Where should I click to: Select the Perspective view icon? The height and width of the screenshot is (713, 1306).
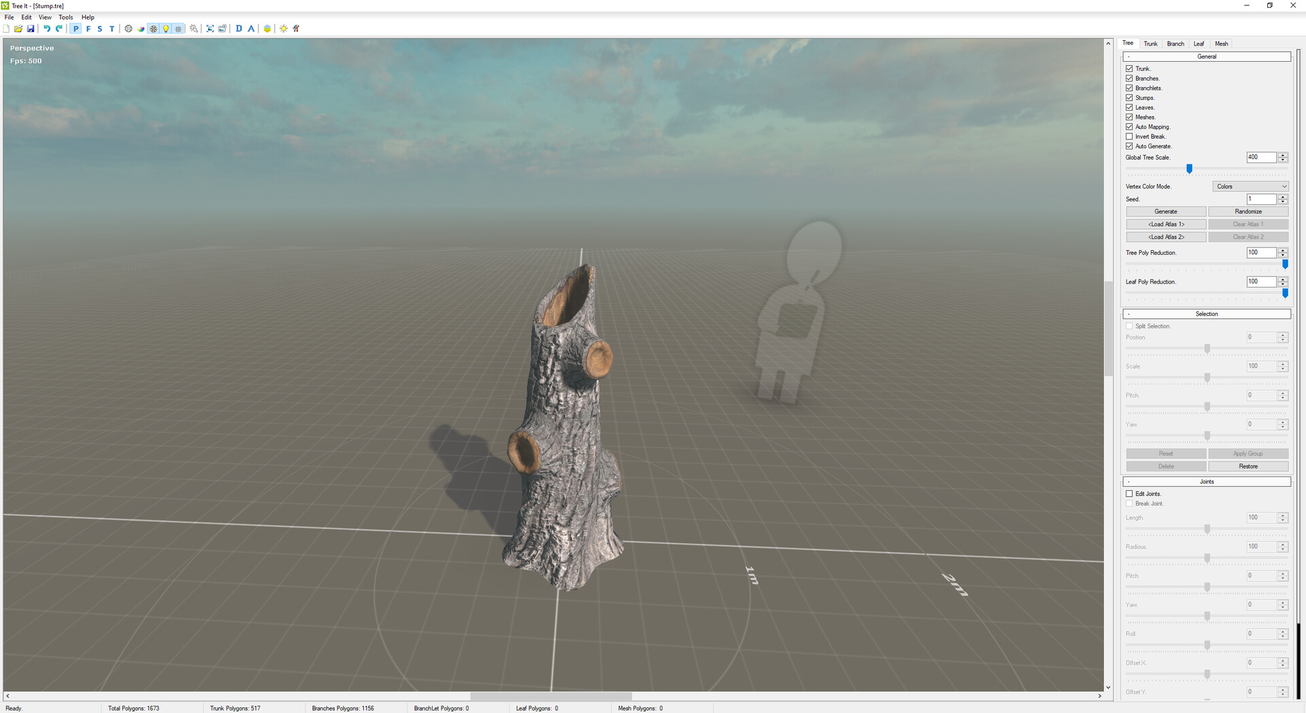click(x=76, y=29)
